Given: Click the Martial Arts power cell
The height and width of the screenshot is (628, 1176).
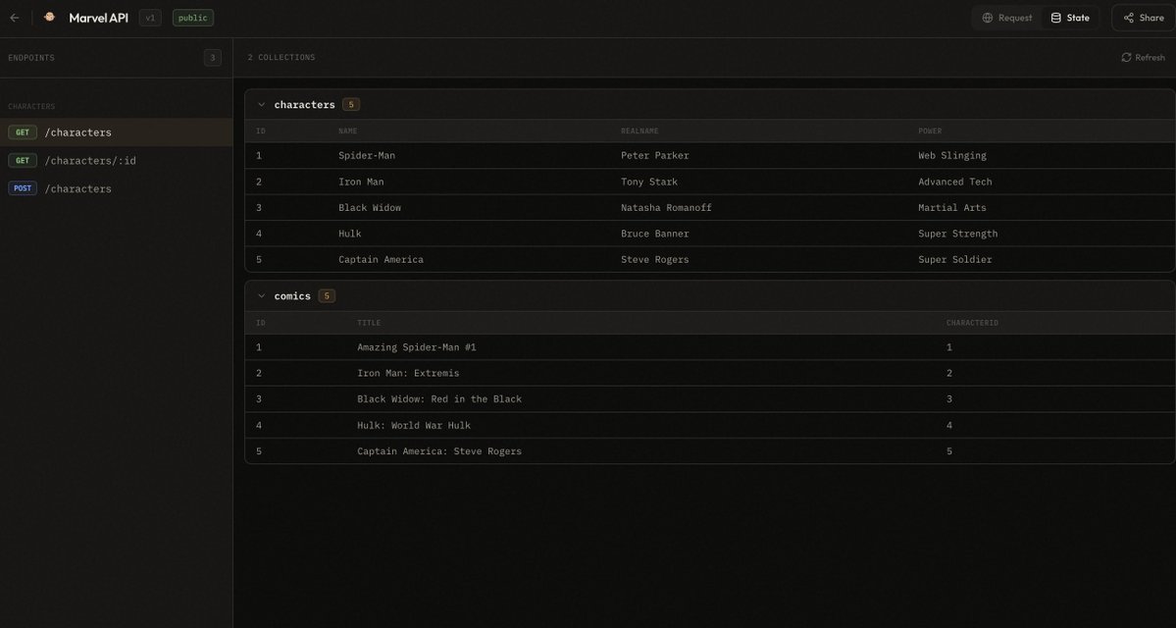Looking at the screenshot, I should click(952, 208).
